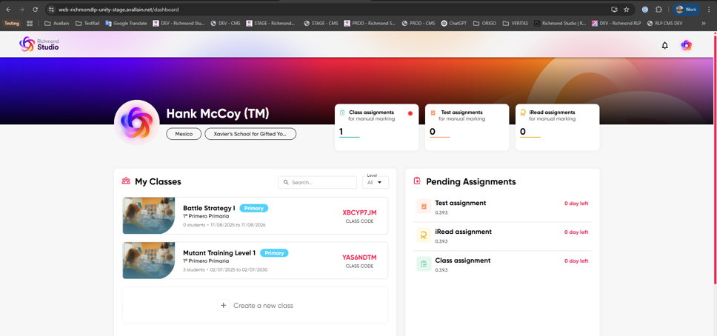The width and height of the screenshot is (717, 336).
Task: Click the Mutant Training Level 1 title
Action: 219,253
